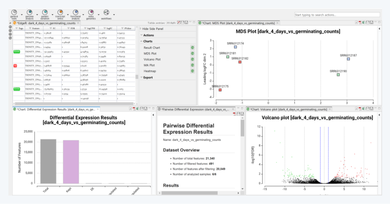Expand the genetic variation dropdown arrow
This screenshot has width=390, height=204.
(x=52, y=15)
